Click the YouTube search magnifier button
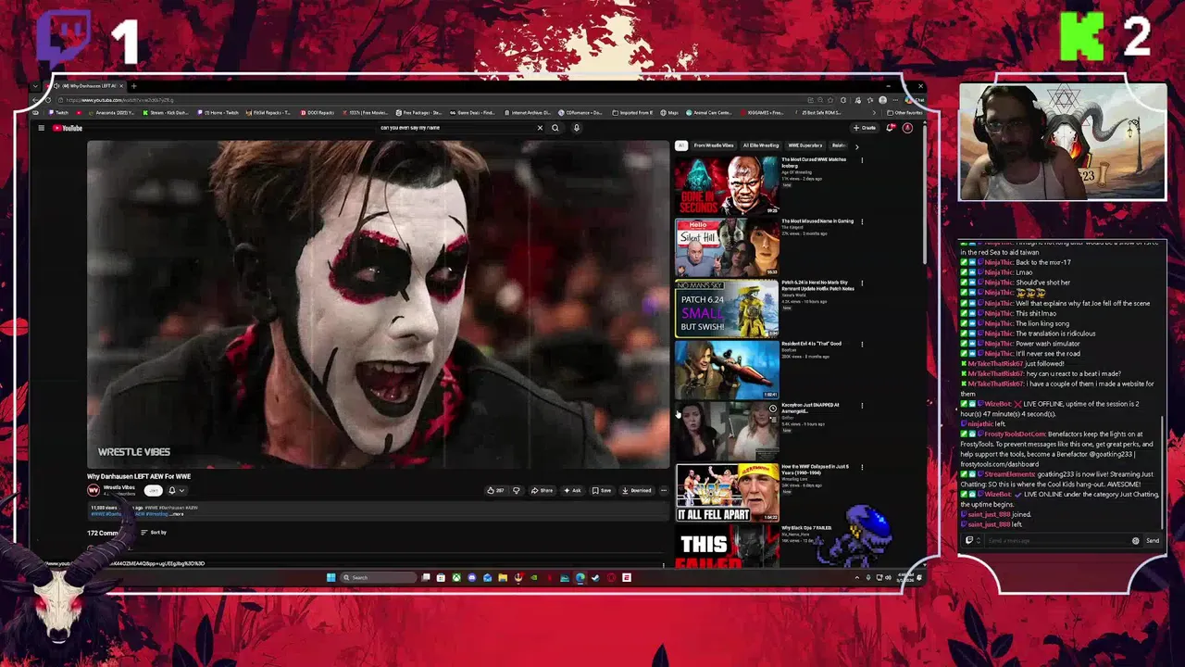This screenshot has width=1185, height=667. click(x=555, y=128)
